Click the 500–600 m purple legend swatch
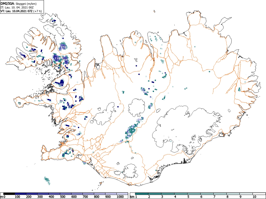The width and height of the screenshot is (266, 199). pyautogui.click(x=66, y=194)
